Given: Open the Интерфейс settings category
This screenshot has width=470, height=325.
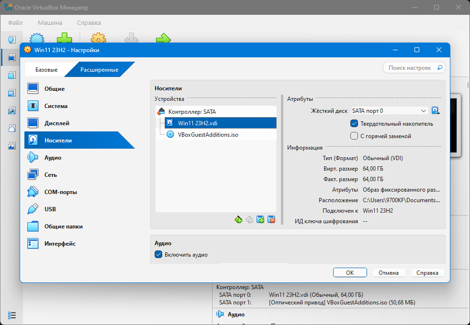Looking at the screenshot, I should [x=79, y=244].
